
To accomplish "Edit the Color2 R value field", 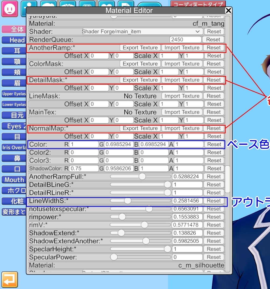I will (84, 153).
